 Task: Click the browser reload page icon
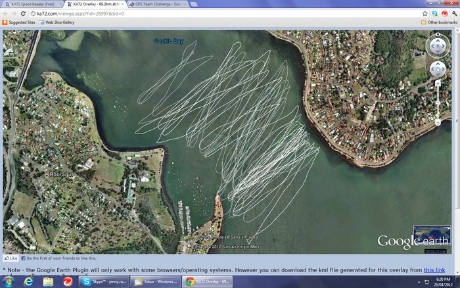click(x=23, y=13)
